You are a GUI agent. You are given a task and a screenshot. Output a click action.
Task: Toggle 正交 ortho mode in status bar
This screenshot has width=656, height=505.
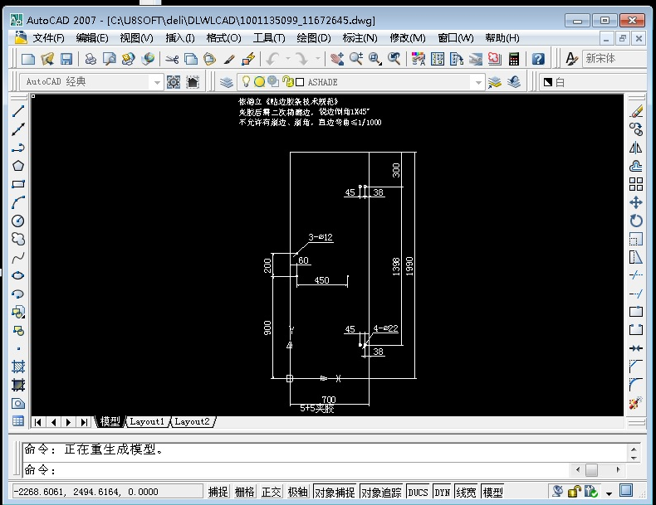(271, 492)
